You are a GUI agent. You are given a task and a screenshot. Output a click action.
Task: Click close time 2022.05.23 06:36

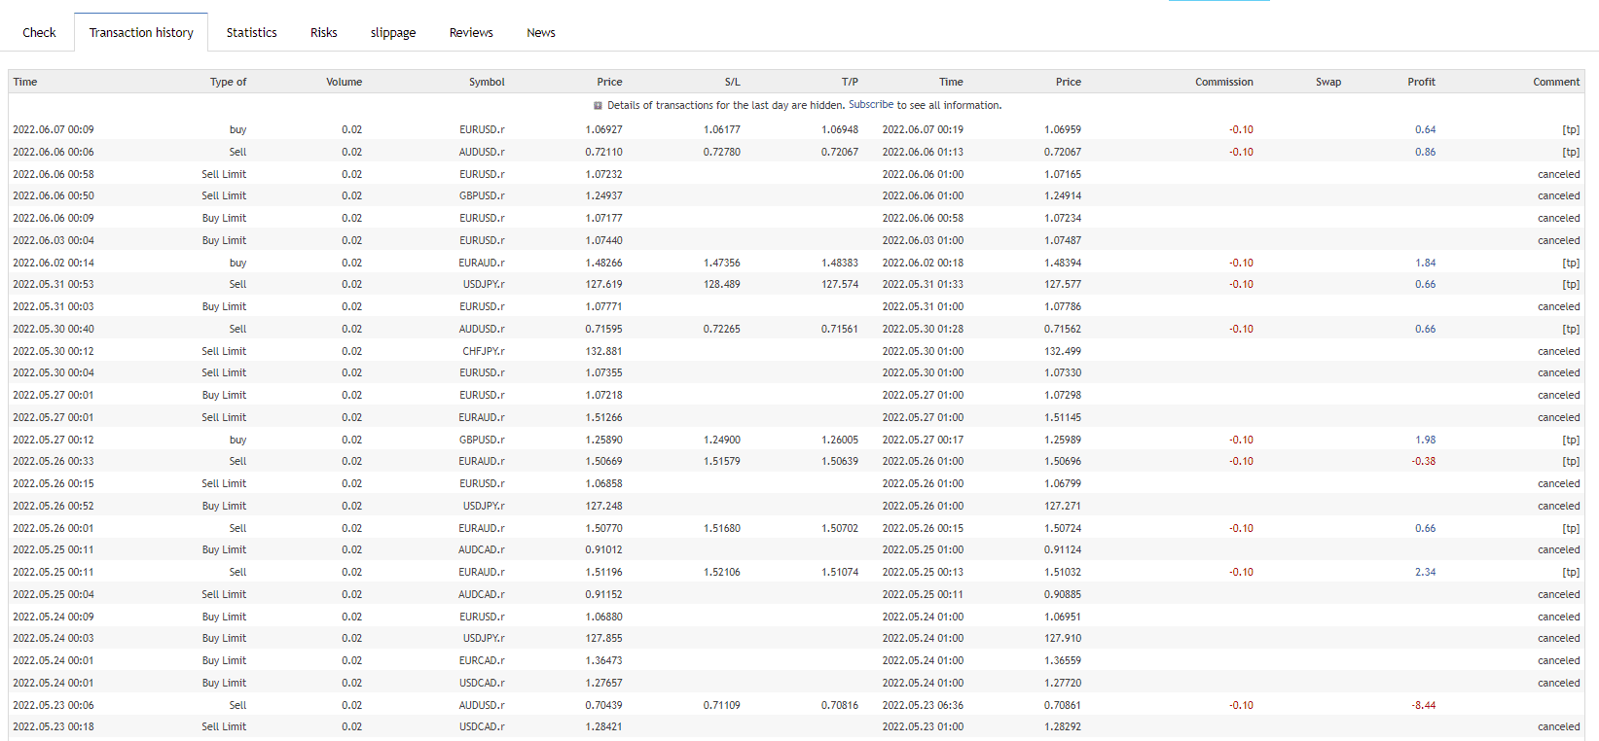click(x=923, y=705)
